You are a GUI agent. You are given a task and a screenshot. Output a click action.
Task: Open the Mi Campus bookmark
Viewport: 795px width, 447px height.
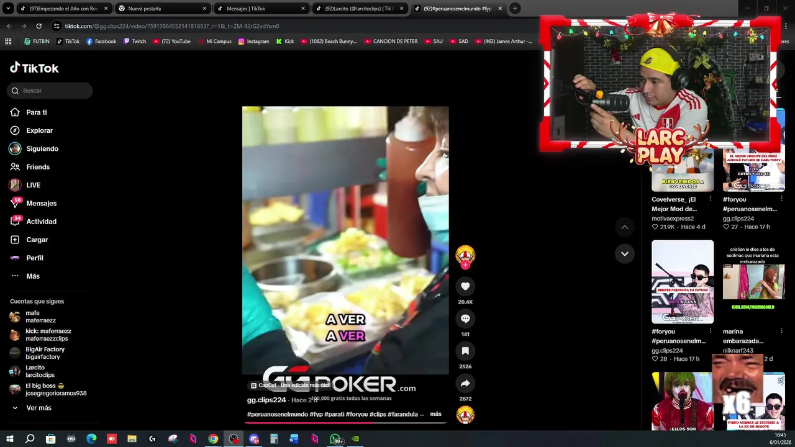coord(214,42)
